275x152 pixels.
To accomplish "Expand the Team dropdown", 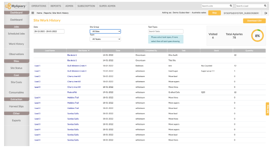I will click(106, 39).
